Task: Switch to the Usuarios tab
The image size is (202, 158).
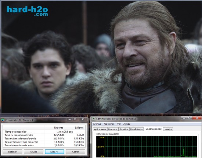Action: pos(168,129)
